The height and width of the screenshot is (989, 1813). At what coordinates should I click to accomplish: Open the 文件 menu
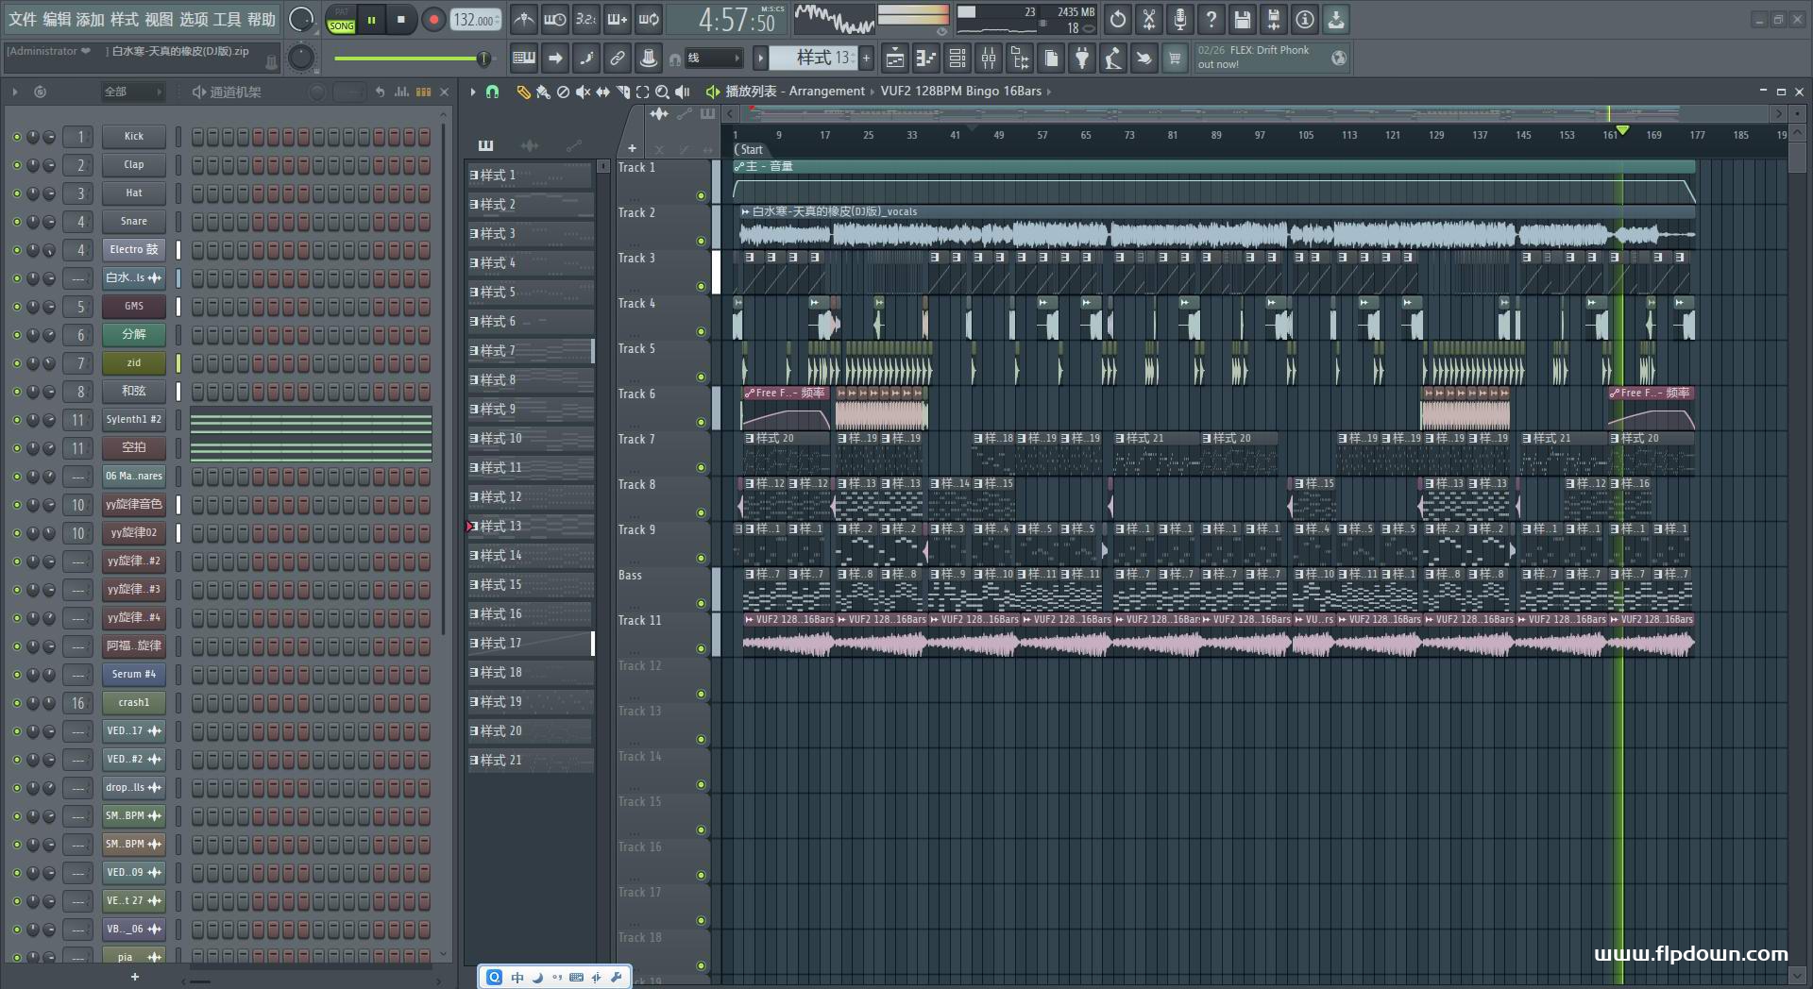tap(23, 19)
